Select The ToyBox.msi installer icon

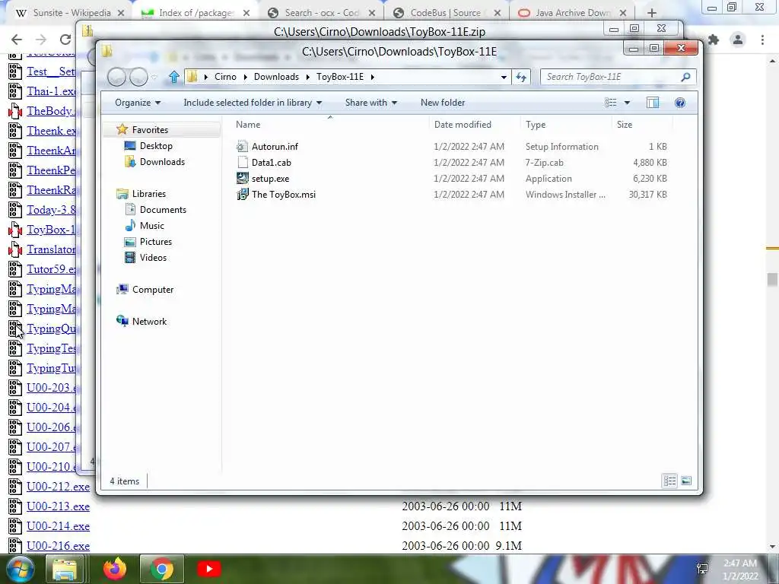click(x=242, y=194)
